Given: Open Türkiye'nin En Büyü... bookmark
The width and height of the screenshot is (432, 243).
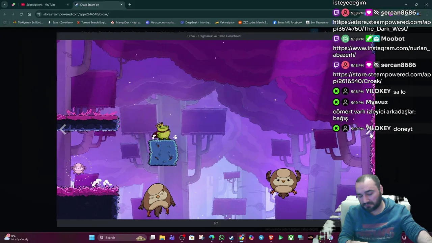Looking at the screenshot, I should click(28, 23).
